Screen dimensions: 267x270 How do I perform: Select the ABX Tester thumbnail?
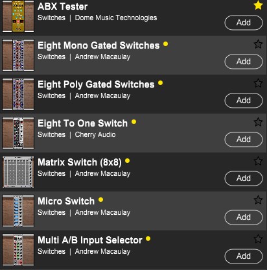(18, 16)
